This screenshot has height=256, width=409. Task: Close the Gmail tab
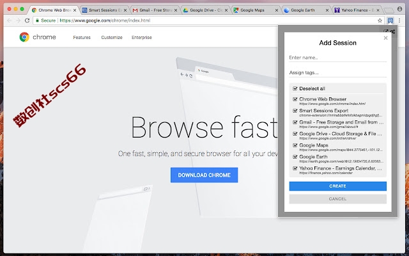pos(176,10)
